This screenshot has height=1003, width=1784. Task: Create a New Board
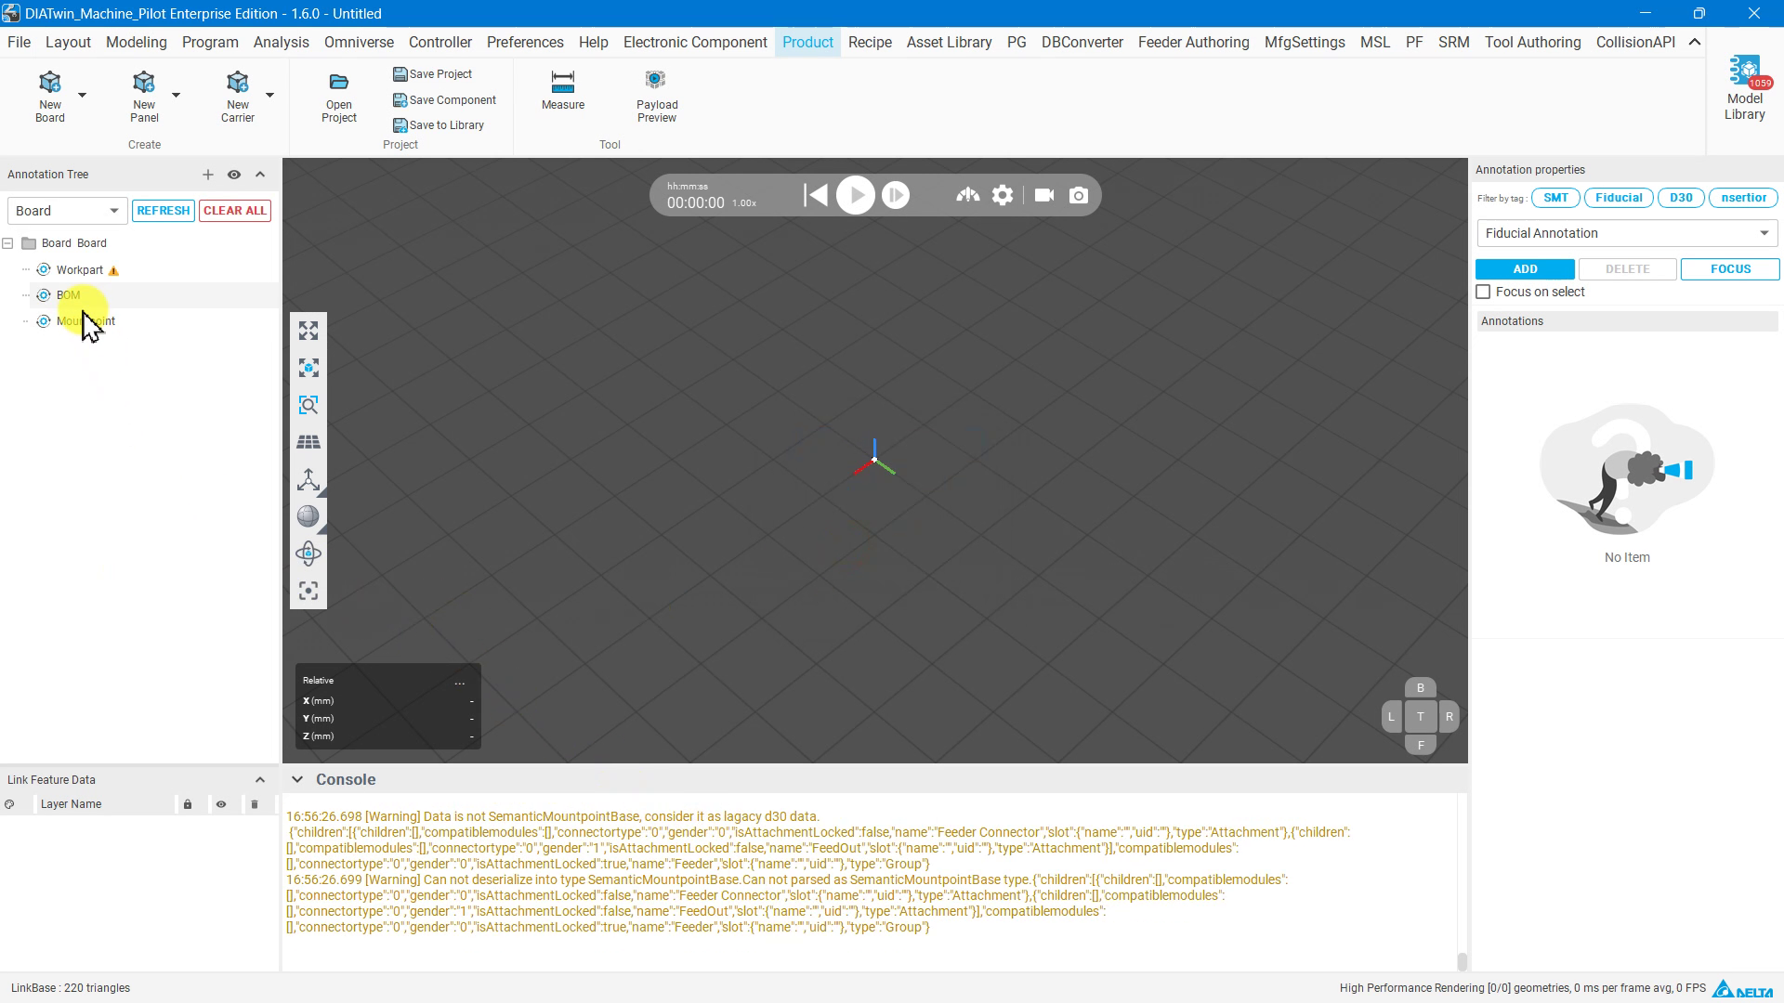[x=50, y=96]
